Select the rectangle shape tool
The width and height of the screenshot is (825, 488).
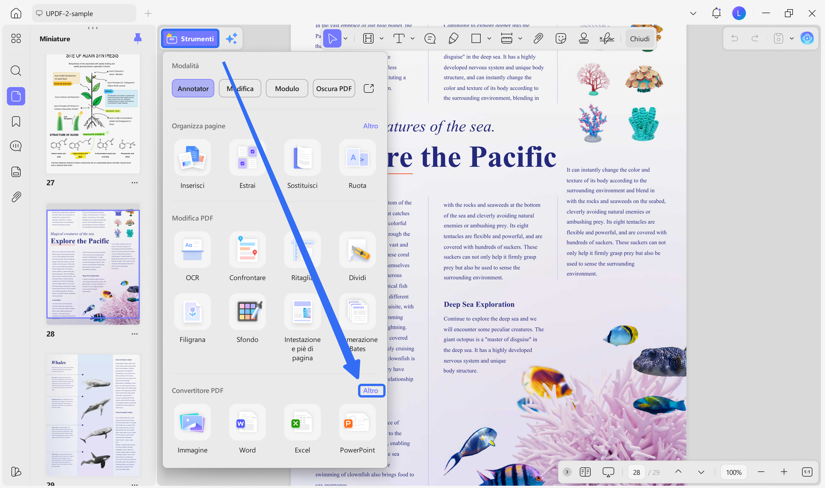tap(476, 38)
